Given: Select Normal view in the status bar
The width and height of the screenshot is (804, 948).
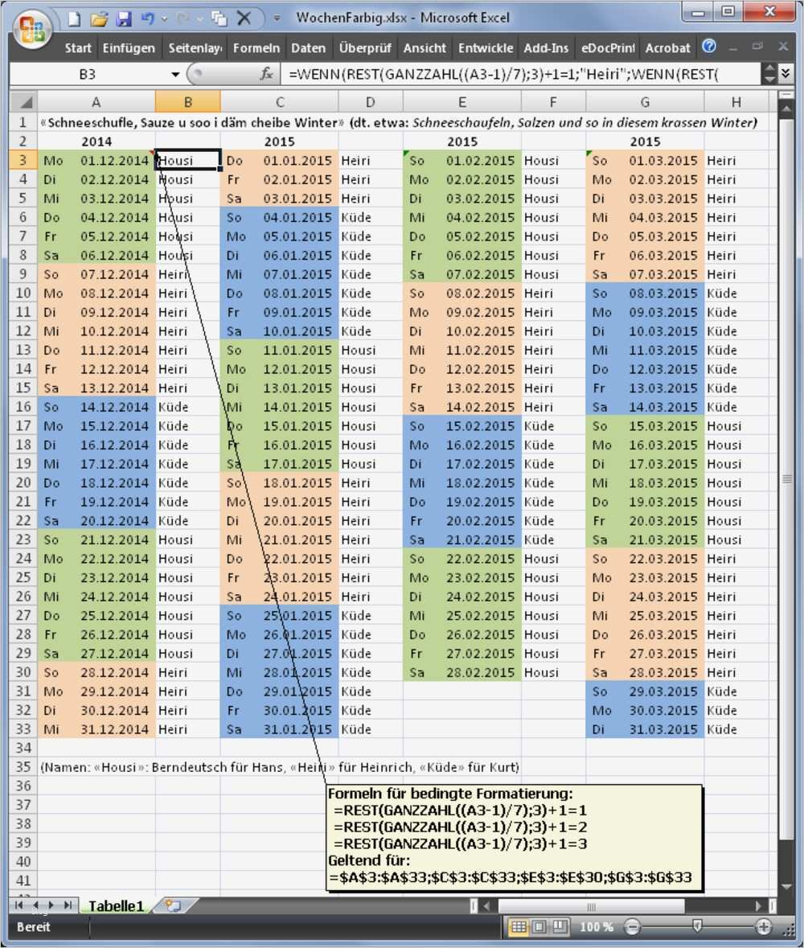Looking at the screenshot, I should point(517,926).
